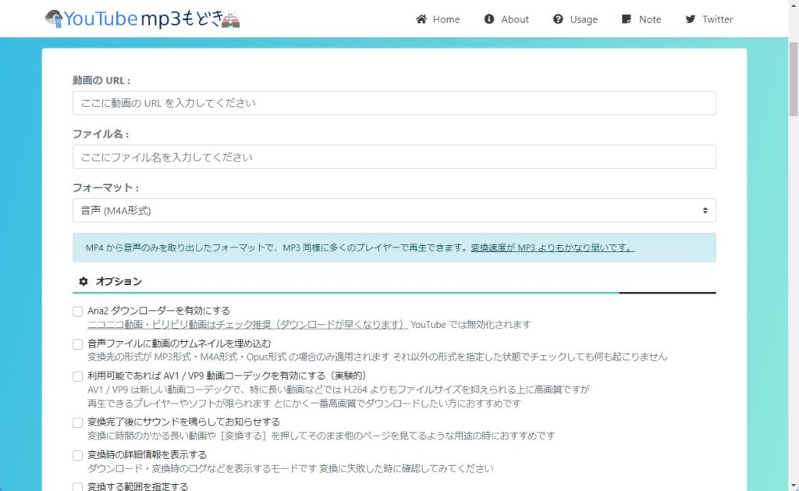Image resolution: width=799 pixels, height=491 pixels.
Task: Open the Note menu item
Action: coord(649,20)
